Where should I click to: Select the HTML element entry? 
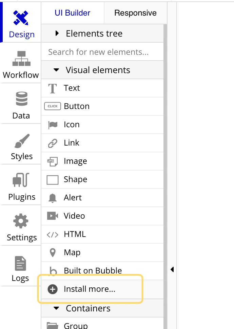(x=102, y=234)
